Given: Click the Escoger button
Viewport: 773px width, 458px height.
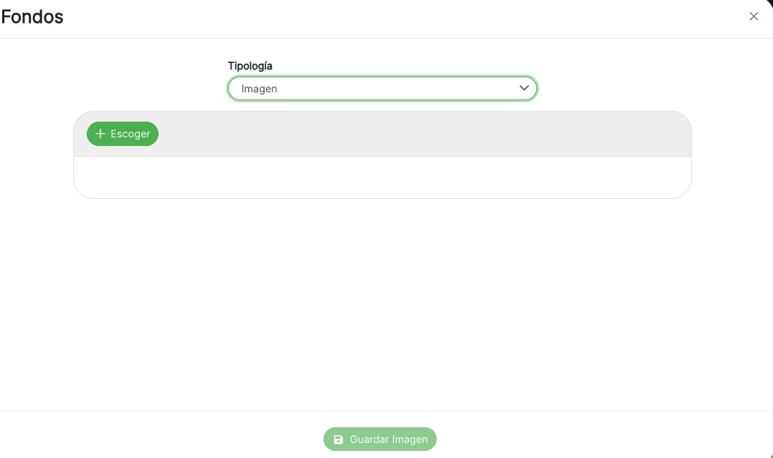Looking at the screenshot, I should (123, 134).
